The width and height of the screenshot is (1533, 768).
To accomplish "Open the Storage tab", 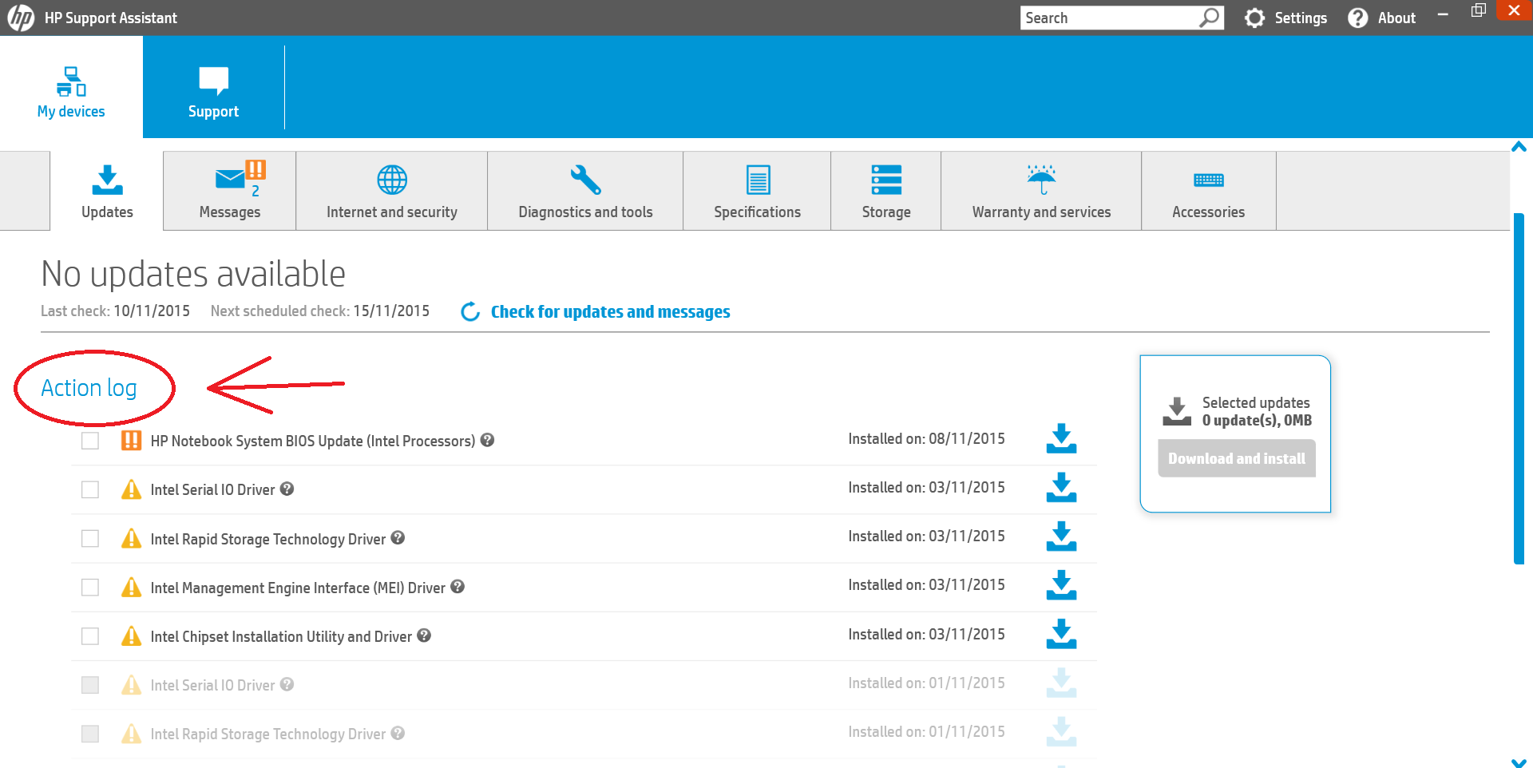I will [x=886, y=192].
